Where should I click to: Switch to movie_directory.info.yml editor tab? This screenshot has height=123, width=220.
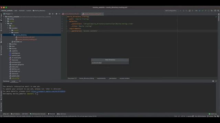click(x=71, y=14)
